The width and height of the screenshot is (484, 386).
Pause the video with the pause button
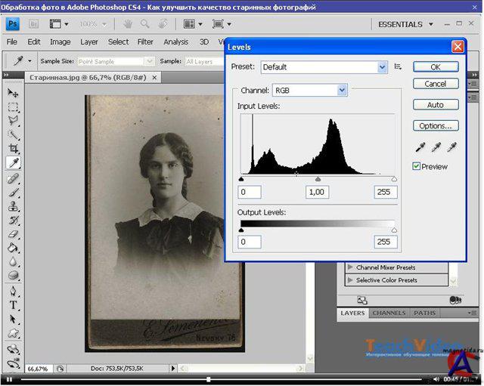[9, 379]
